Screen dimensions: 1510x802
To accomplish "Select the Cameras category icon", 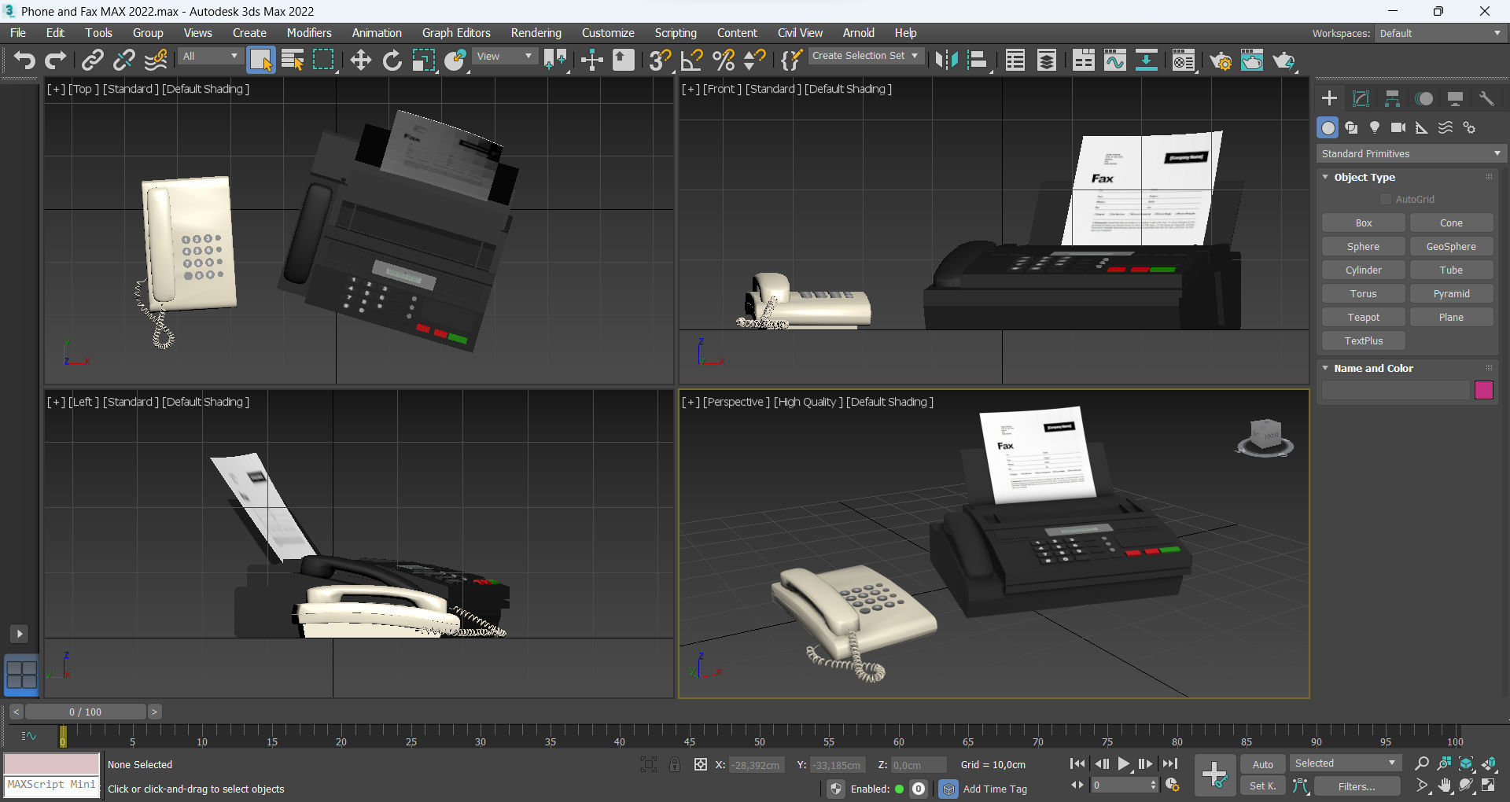I will (x=1398, y=127).
